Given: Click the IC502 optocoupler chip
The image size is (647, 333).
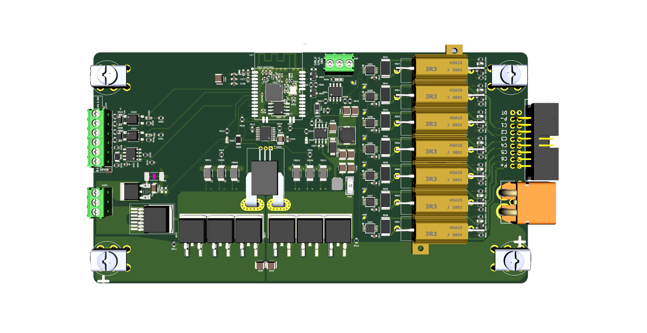Looking at the screenshot, I should pyautogui.click(x=133, y=135).
